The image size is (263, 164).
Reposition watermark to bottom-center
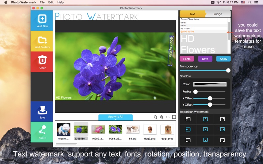click(205, 140)
